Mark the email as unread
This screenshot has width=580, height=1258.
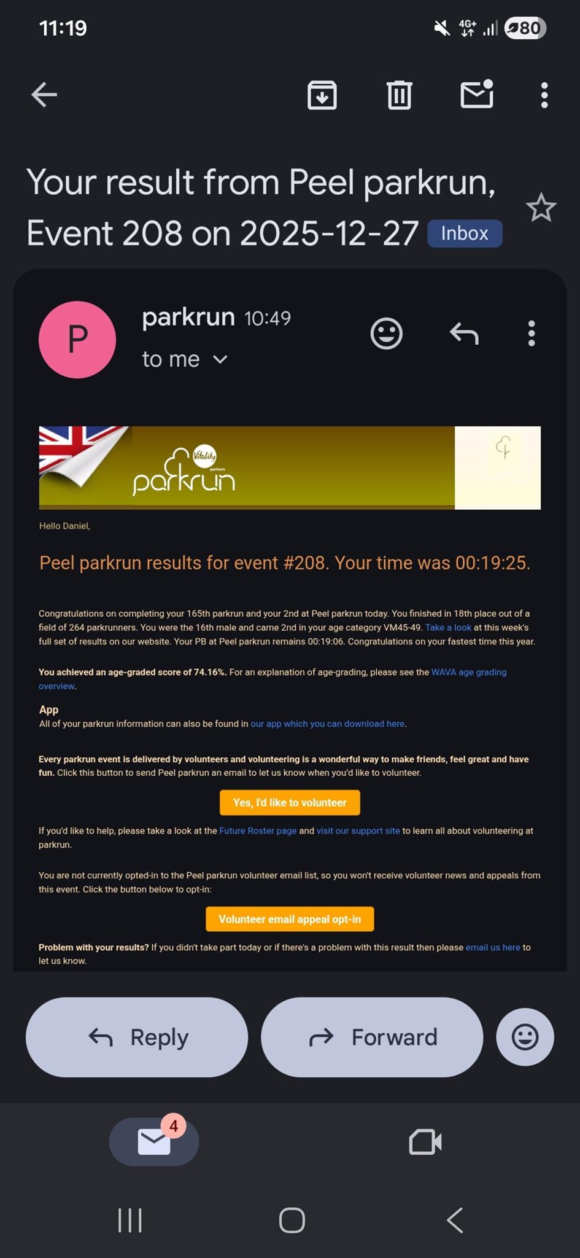[x=477, y=95]
